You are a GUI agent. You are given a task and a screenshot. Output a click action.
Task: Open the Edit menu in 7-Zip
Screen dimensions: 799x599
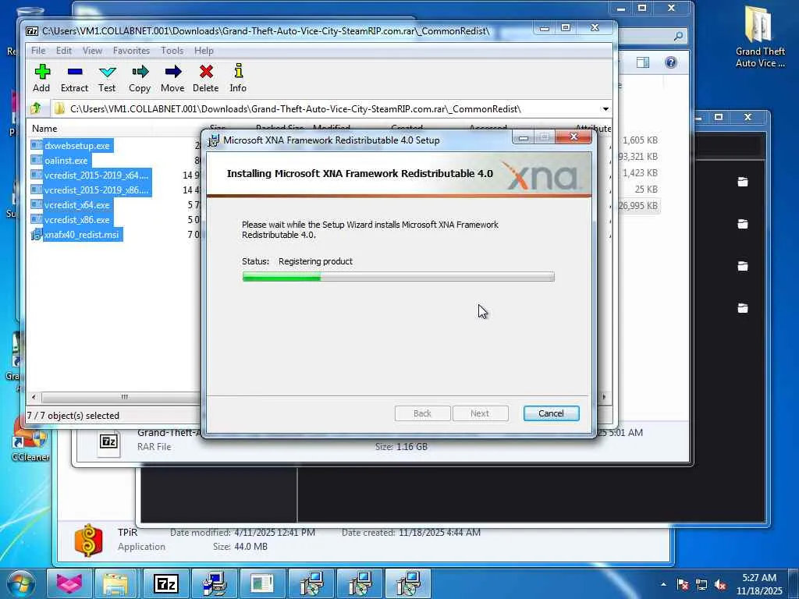coord(64,51)
